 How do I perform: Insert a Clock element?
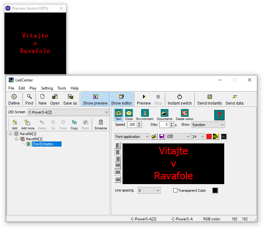[x=129, y=115]
